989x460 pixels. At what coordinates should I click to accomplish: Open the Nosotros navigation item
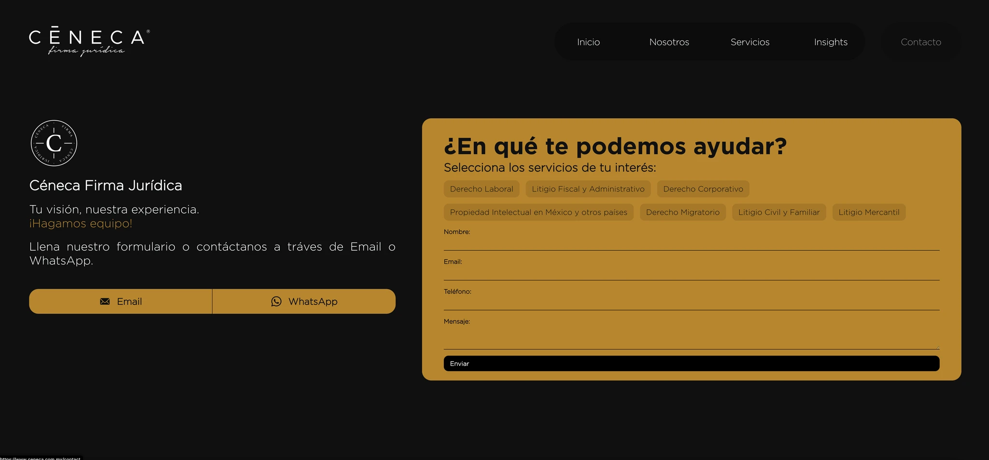669,42
